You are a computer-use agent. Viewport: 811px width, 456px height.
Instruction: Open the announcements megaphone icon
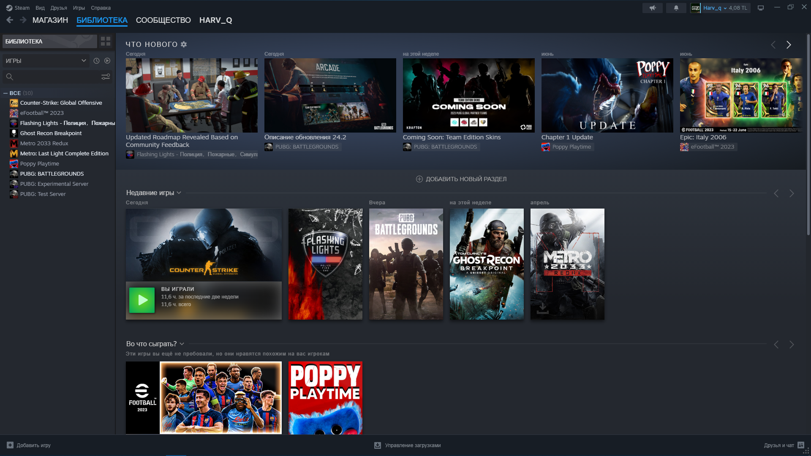point(653,8)
